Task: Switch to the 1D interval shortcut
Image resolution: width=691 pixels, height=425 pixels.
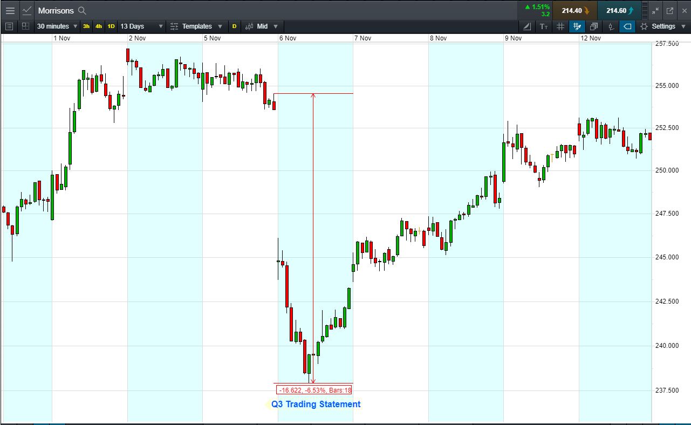Action: 111,26
